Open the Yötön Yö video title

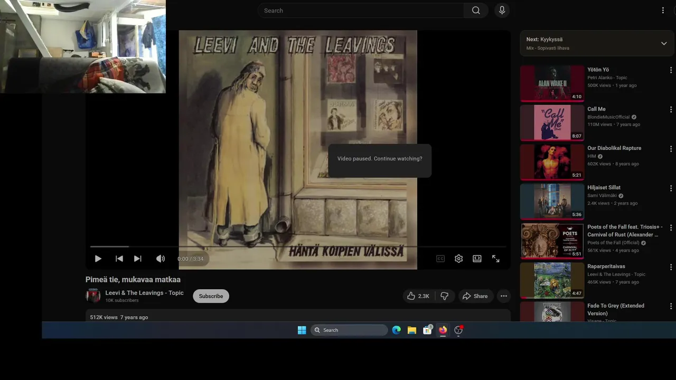pyautogui.click(x=598, y=70)
